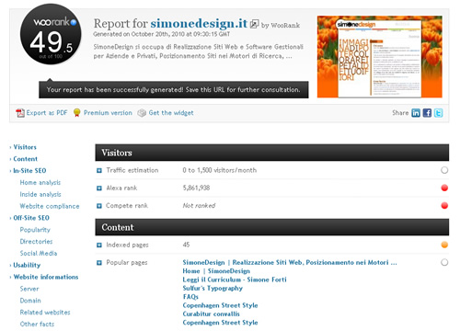Open the SimoneDesign Realizzazione Siti Web page link
The image size is (460, 331).
tap(290, 263)
